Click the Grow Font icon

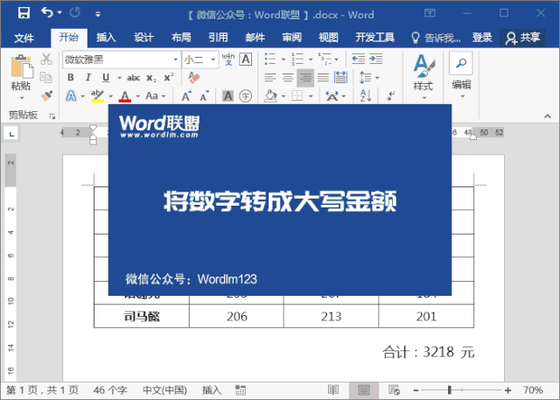[x=186, y=96]
